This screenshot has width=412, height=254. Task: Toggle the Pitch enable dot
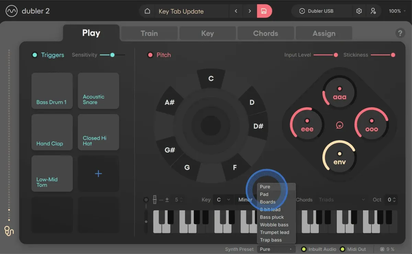tap(150, 55)
